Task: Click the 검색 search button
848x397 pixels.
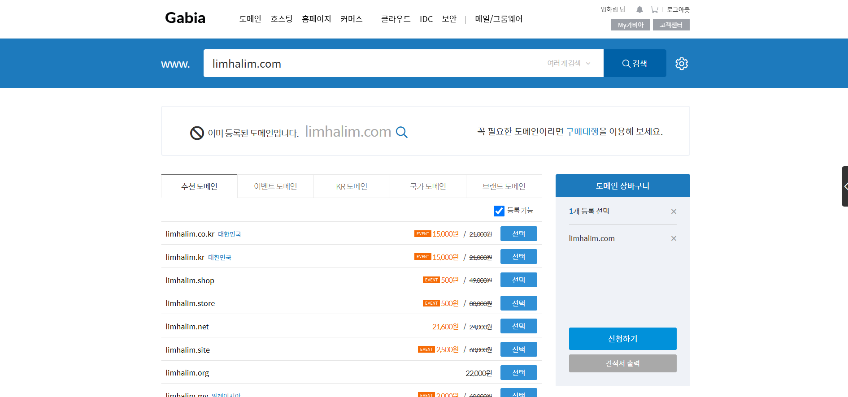Action: click(x=635, y=63)
